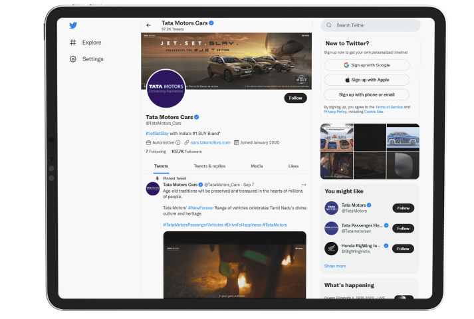Click the #TataMotorsPassengerVehicles hashtag
The height and width of the screenshot is (319, 474).
click(x=193, y=225)
